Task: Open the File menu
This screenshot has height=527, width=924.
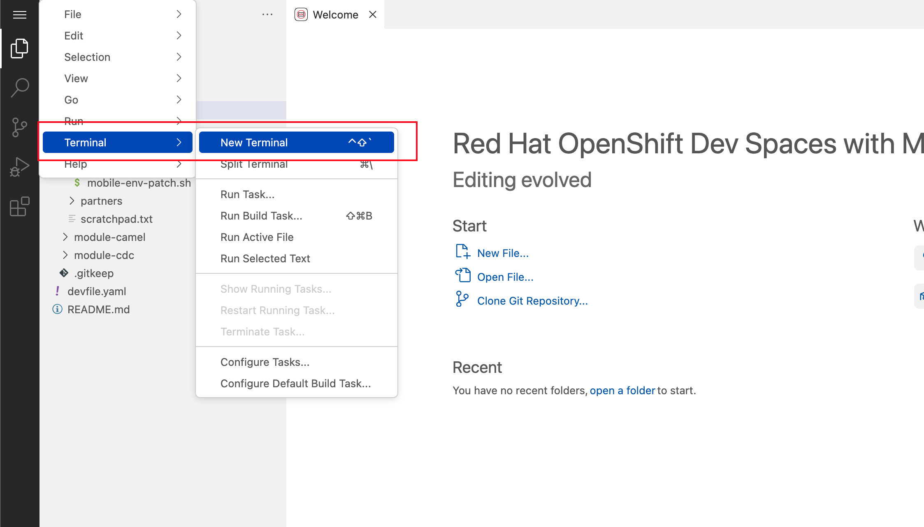Action: [x=118, y=14]
